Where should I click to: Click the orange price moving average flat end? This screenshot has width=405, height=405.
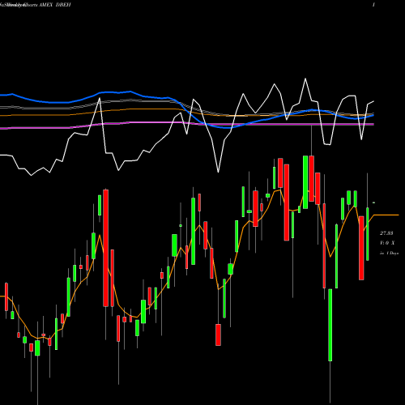[x=386, y=215]
